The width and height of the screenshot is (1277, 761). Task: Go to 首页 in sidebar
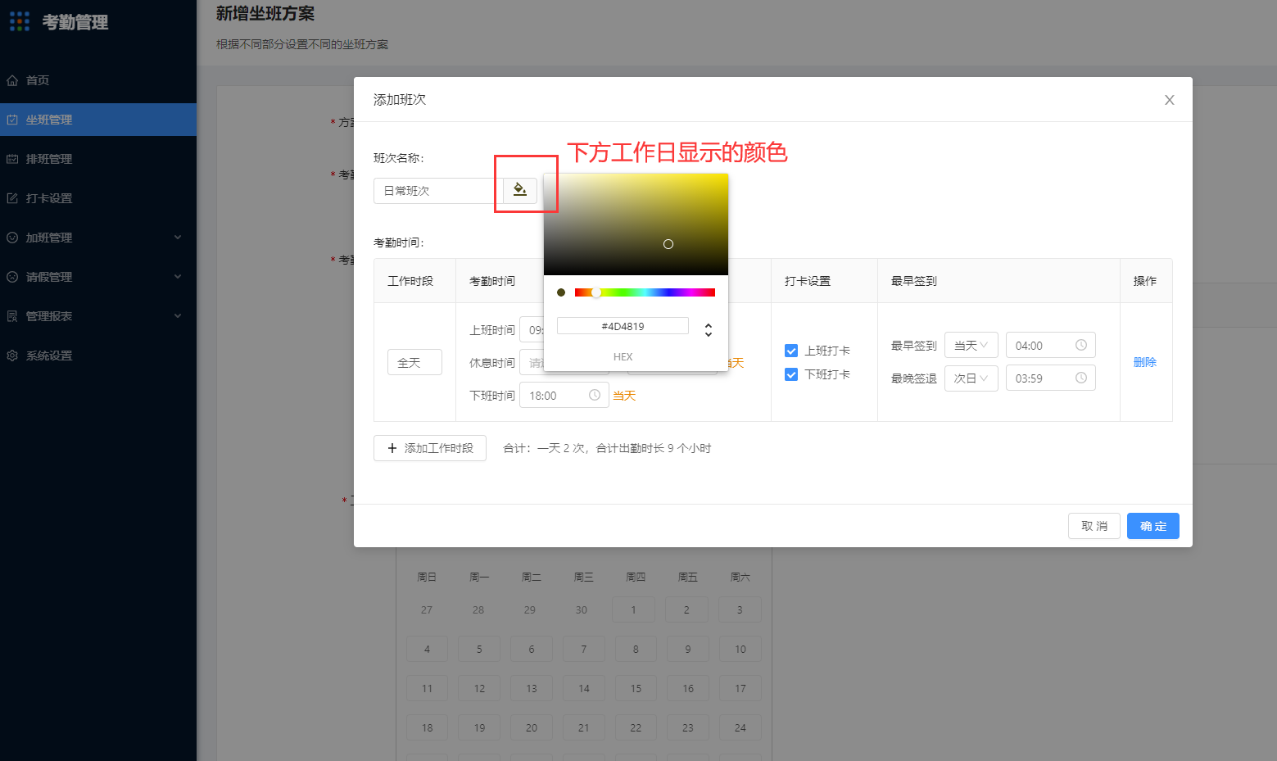click(98, 80)
